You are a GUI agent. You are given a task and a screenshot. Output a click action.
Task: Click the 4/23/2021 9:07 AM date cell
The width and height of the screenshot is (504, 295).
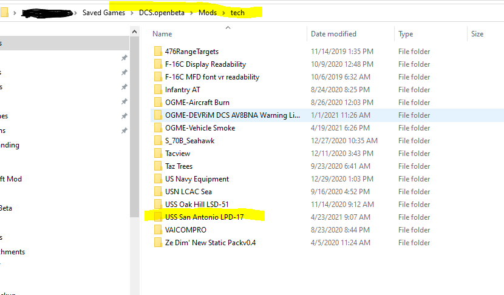[x=341, y=217]
